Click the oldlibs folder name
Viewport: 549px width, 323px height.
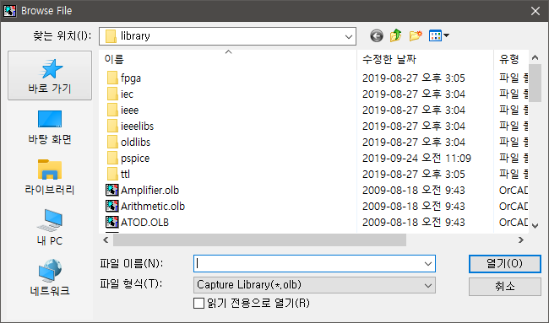(135, 143)
